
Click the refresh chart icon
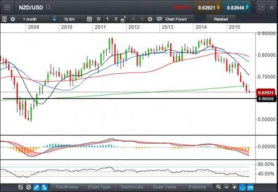pyautogui.click(x=20, y=187)
